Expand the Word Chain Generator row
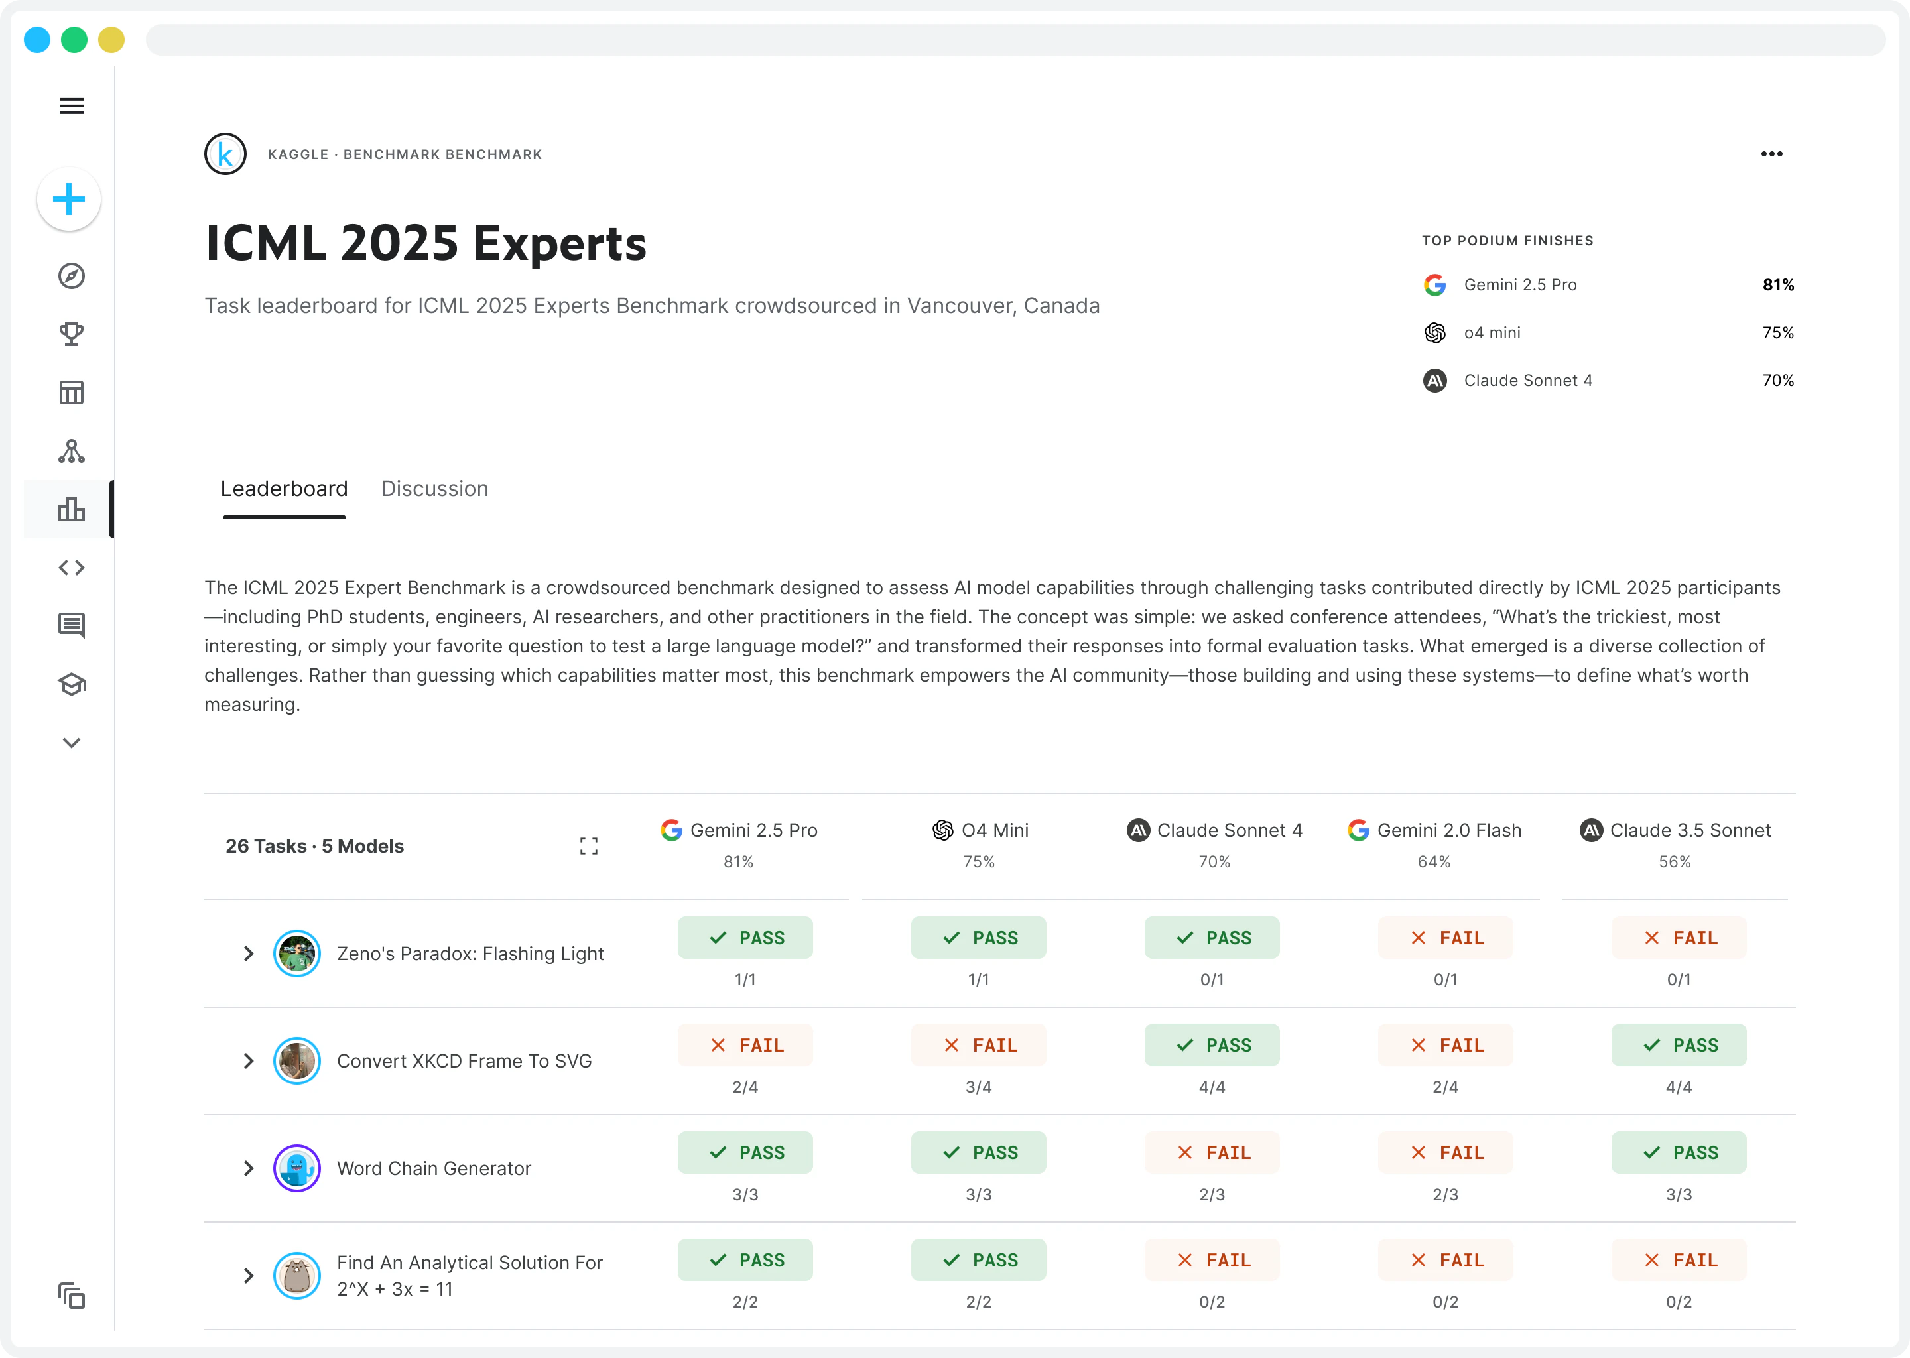This screenshot has width=1910, height=1358. pyautogui.click(x=249, y=1168)
